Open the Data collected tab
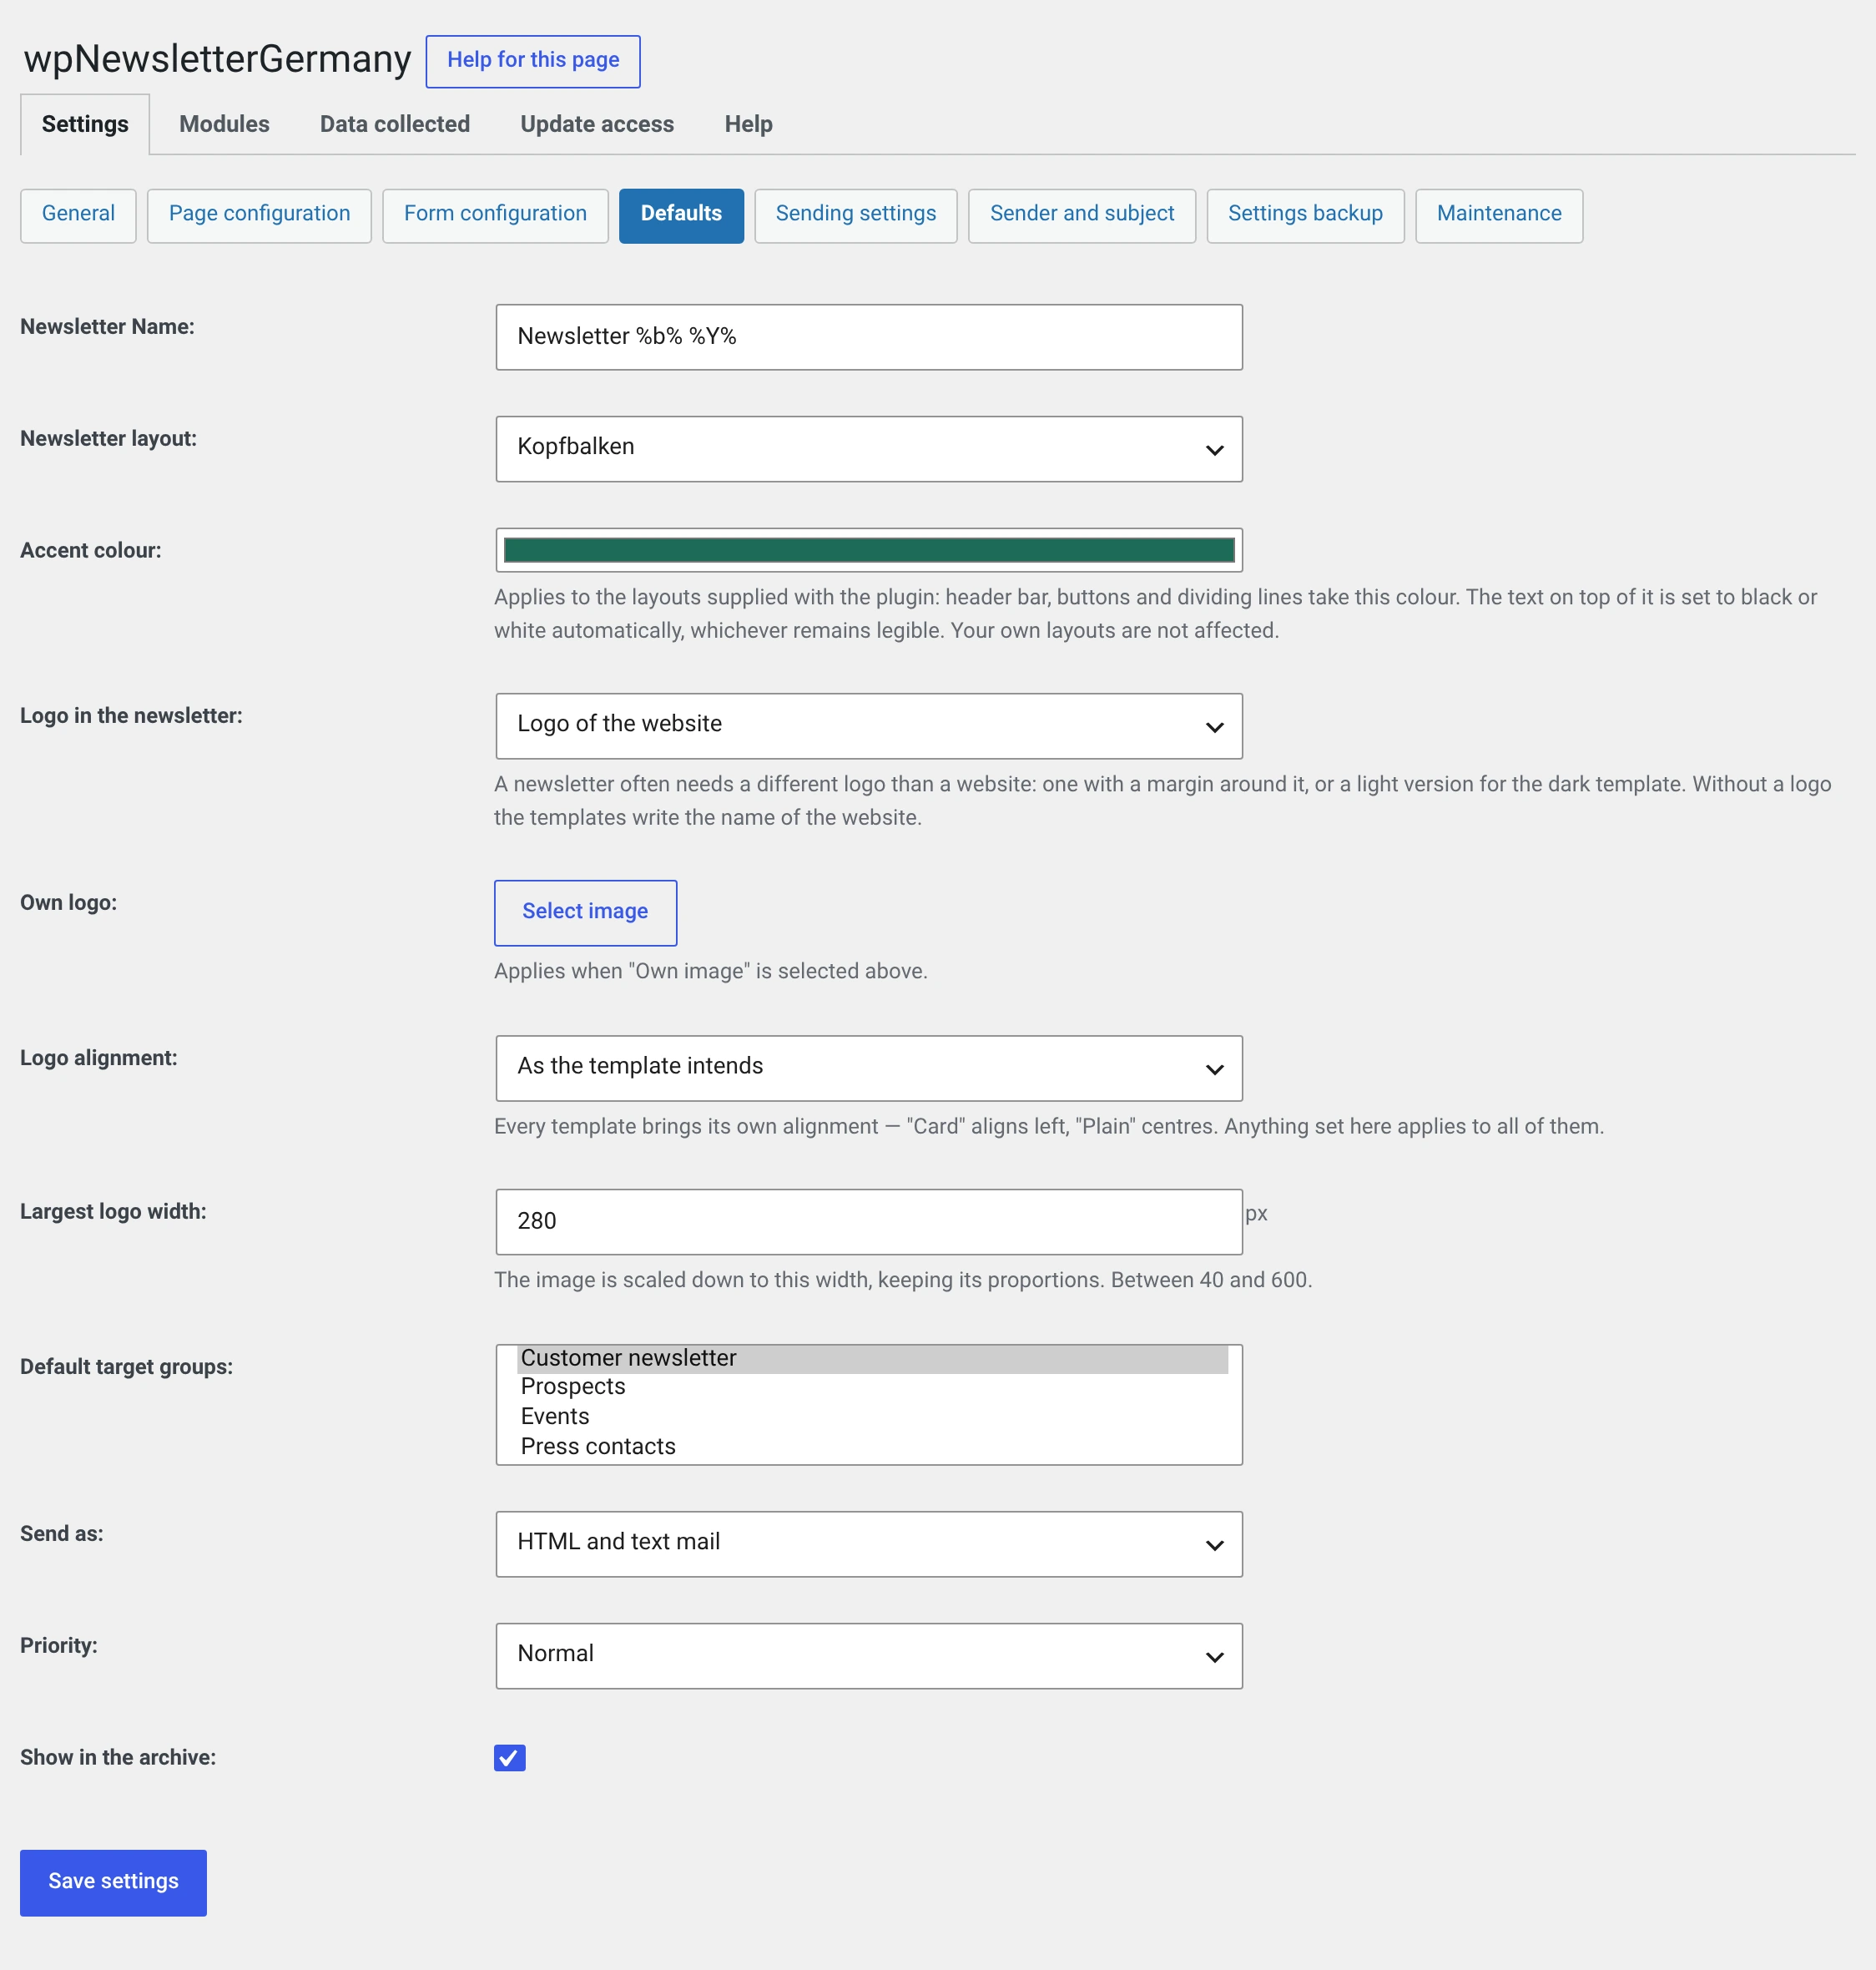The height and width of the screenshot is (1970, 1876). coord(394,124)
